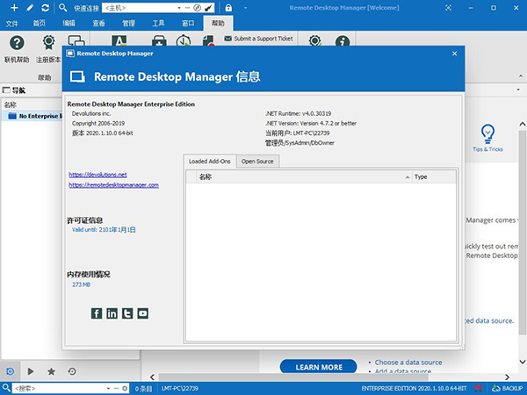Click the refresh icon in title bar
Viewport: 527px width, 395px height.
46,7
